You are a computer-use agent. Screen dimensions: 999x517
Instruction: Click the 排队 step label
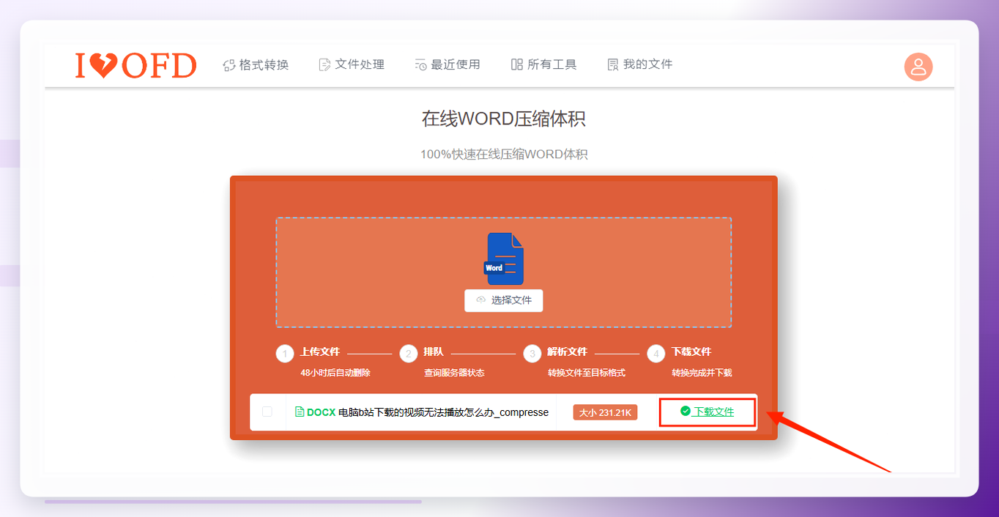click(x=434, y=352)
